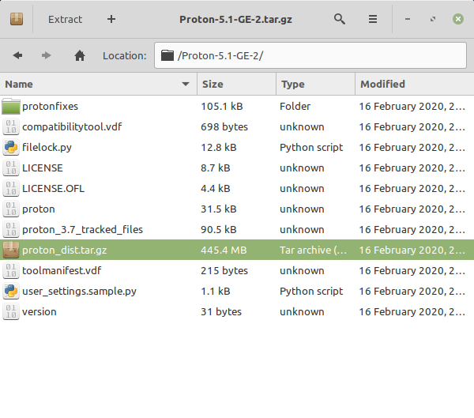Sort by the Type column header
Screen dimensions: 474x418
point(315,84)
